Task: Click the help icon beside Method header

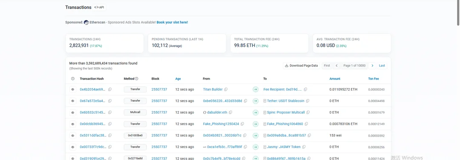Action: (x=136, y=79)
